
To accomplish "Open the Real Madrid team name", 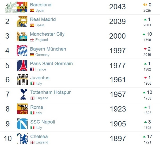I will (x=43, y=19).
